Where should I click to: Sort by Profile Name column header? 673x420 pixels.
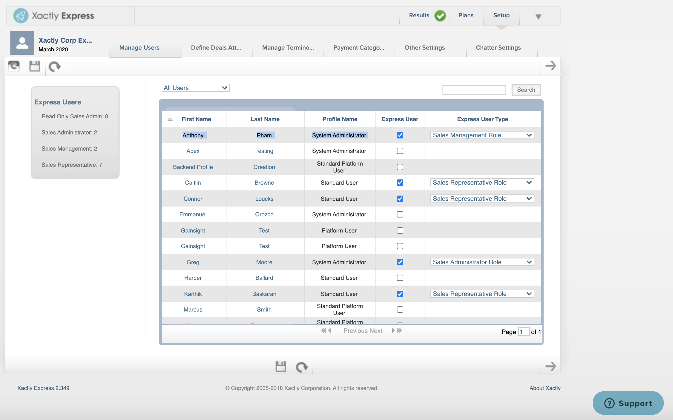point(340,119)
